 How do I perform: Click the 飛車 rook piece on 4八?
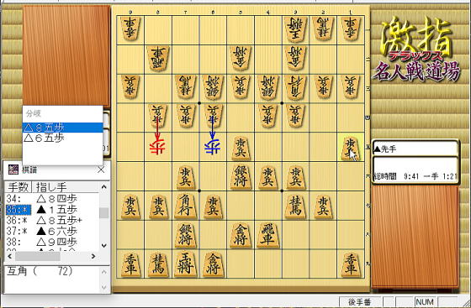point(267,235)
